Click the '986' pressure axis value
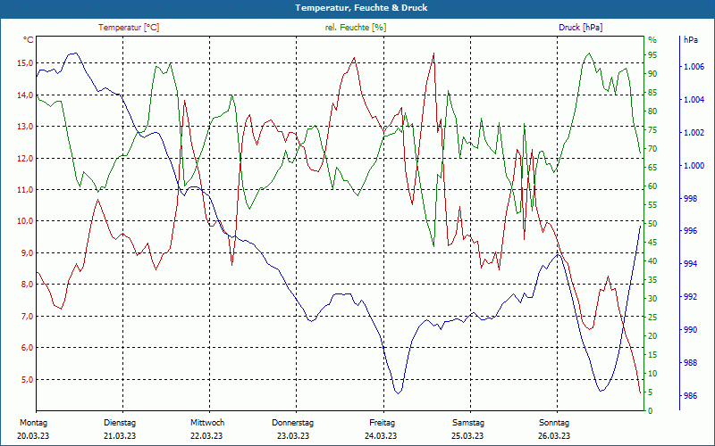 pos(690,396)
